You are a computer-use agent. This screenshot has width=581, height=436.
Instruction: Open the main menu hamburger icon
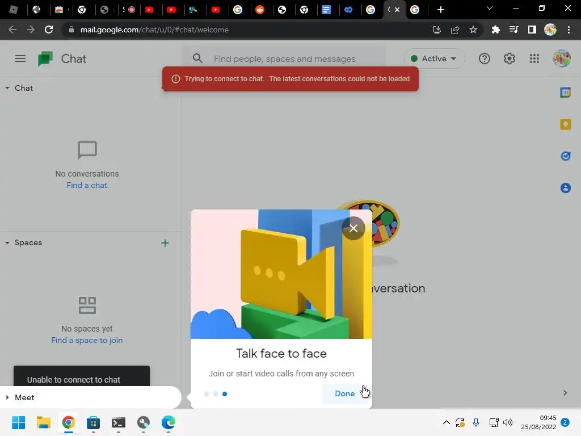20,58
